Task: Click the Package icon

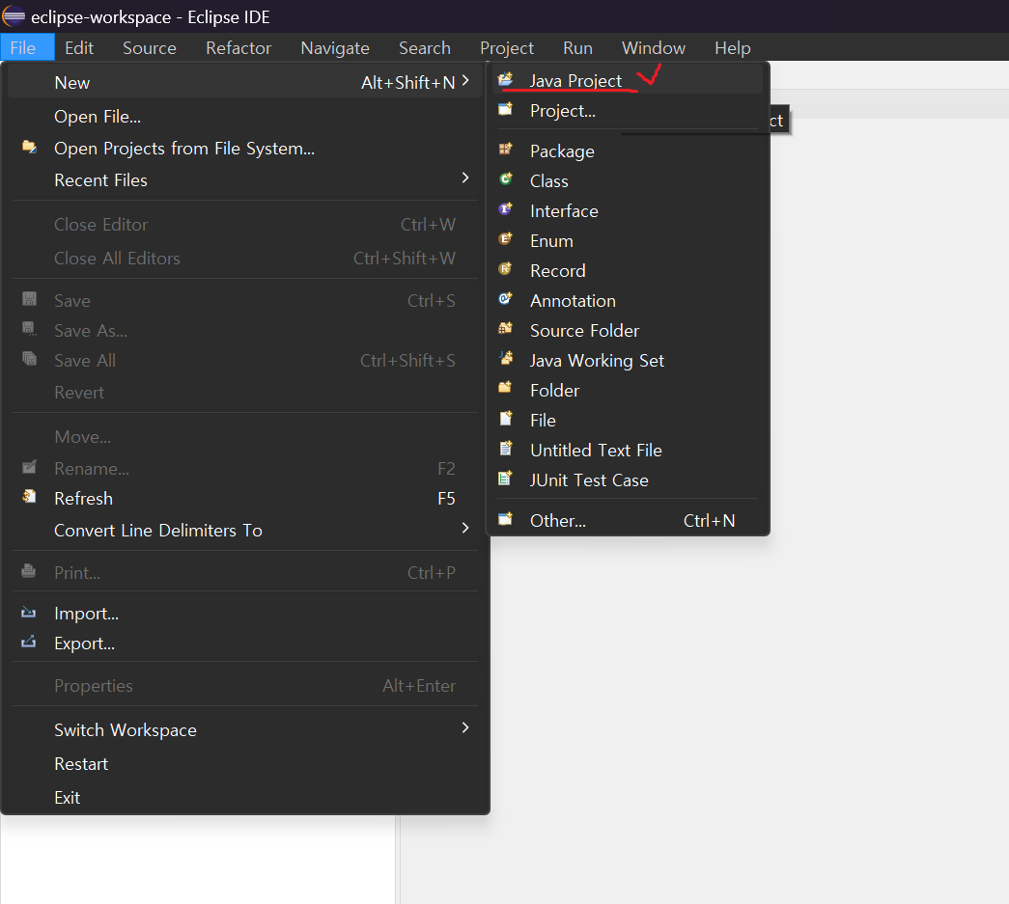Action: [x=506, y=150]
